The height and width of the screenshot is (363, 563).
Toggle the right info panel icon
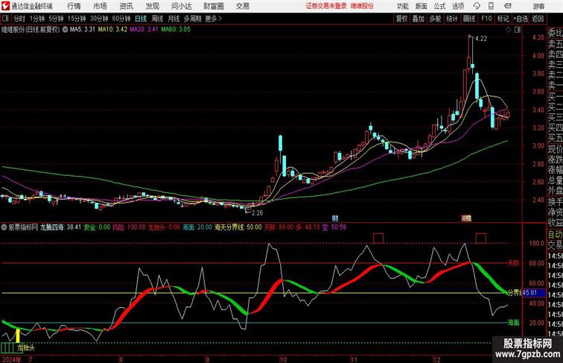coord(518,30)
